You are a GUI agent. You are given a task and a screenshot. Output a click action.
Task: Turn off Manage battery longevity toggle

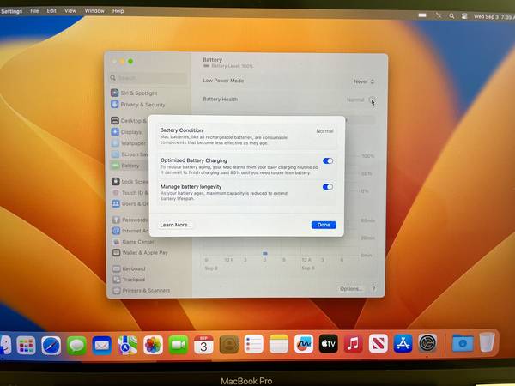point(328,186)
